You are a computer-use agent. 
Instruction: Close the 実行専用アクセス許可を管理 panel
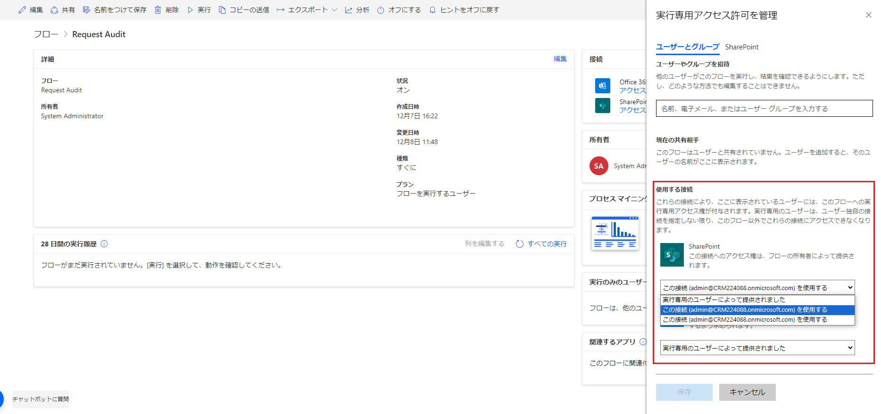tap(869, 15)
